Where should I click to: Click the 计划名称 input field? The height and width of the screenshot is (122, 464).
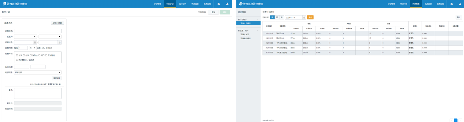tap(38, 31)
